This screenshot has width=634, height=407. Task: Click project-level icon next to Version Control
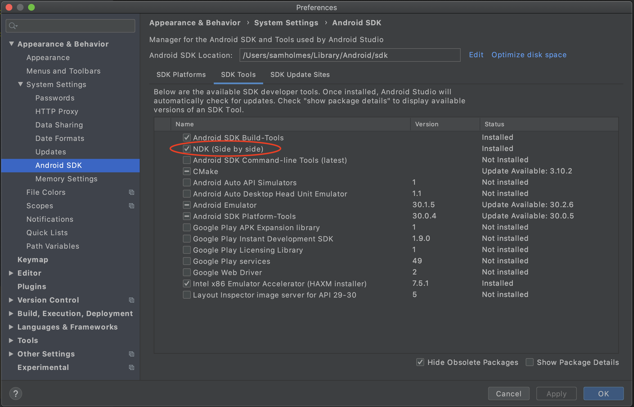pos(131,300)
